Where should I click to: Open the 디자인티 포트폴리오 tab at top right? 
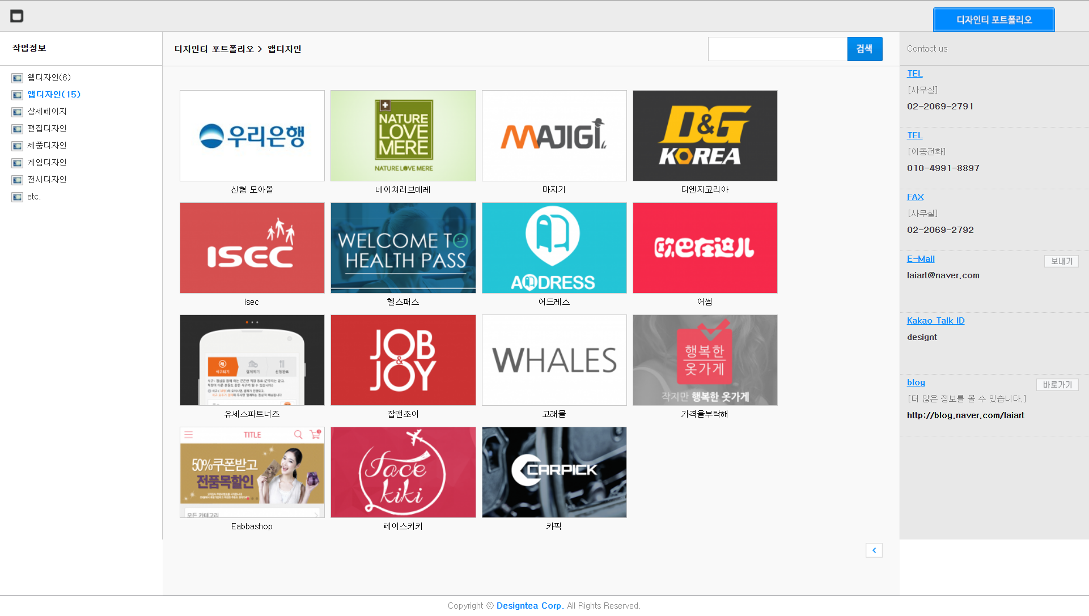[x=993, y=20]
